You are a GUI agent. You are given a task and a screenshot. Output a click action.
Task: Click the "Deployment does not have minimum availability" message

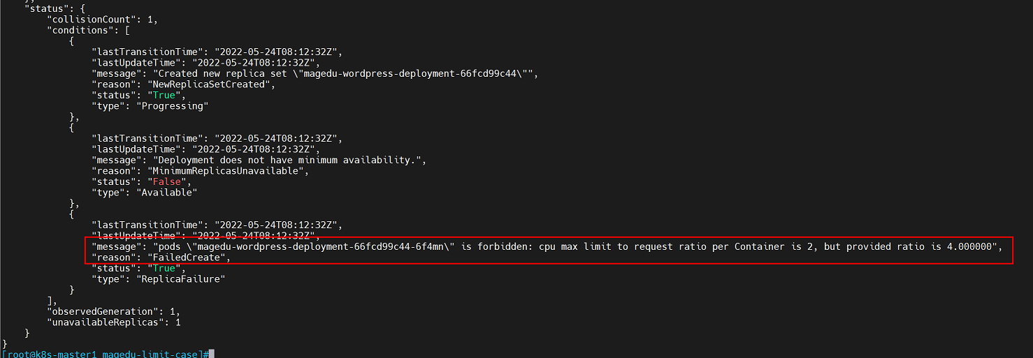click(x=289, y=160)
